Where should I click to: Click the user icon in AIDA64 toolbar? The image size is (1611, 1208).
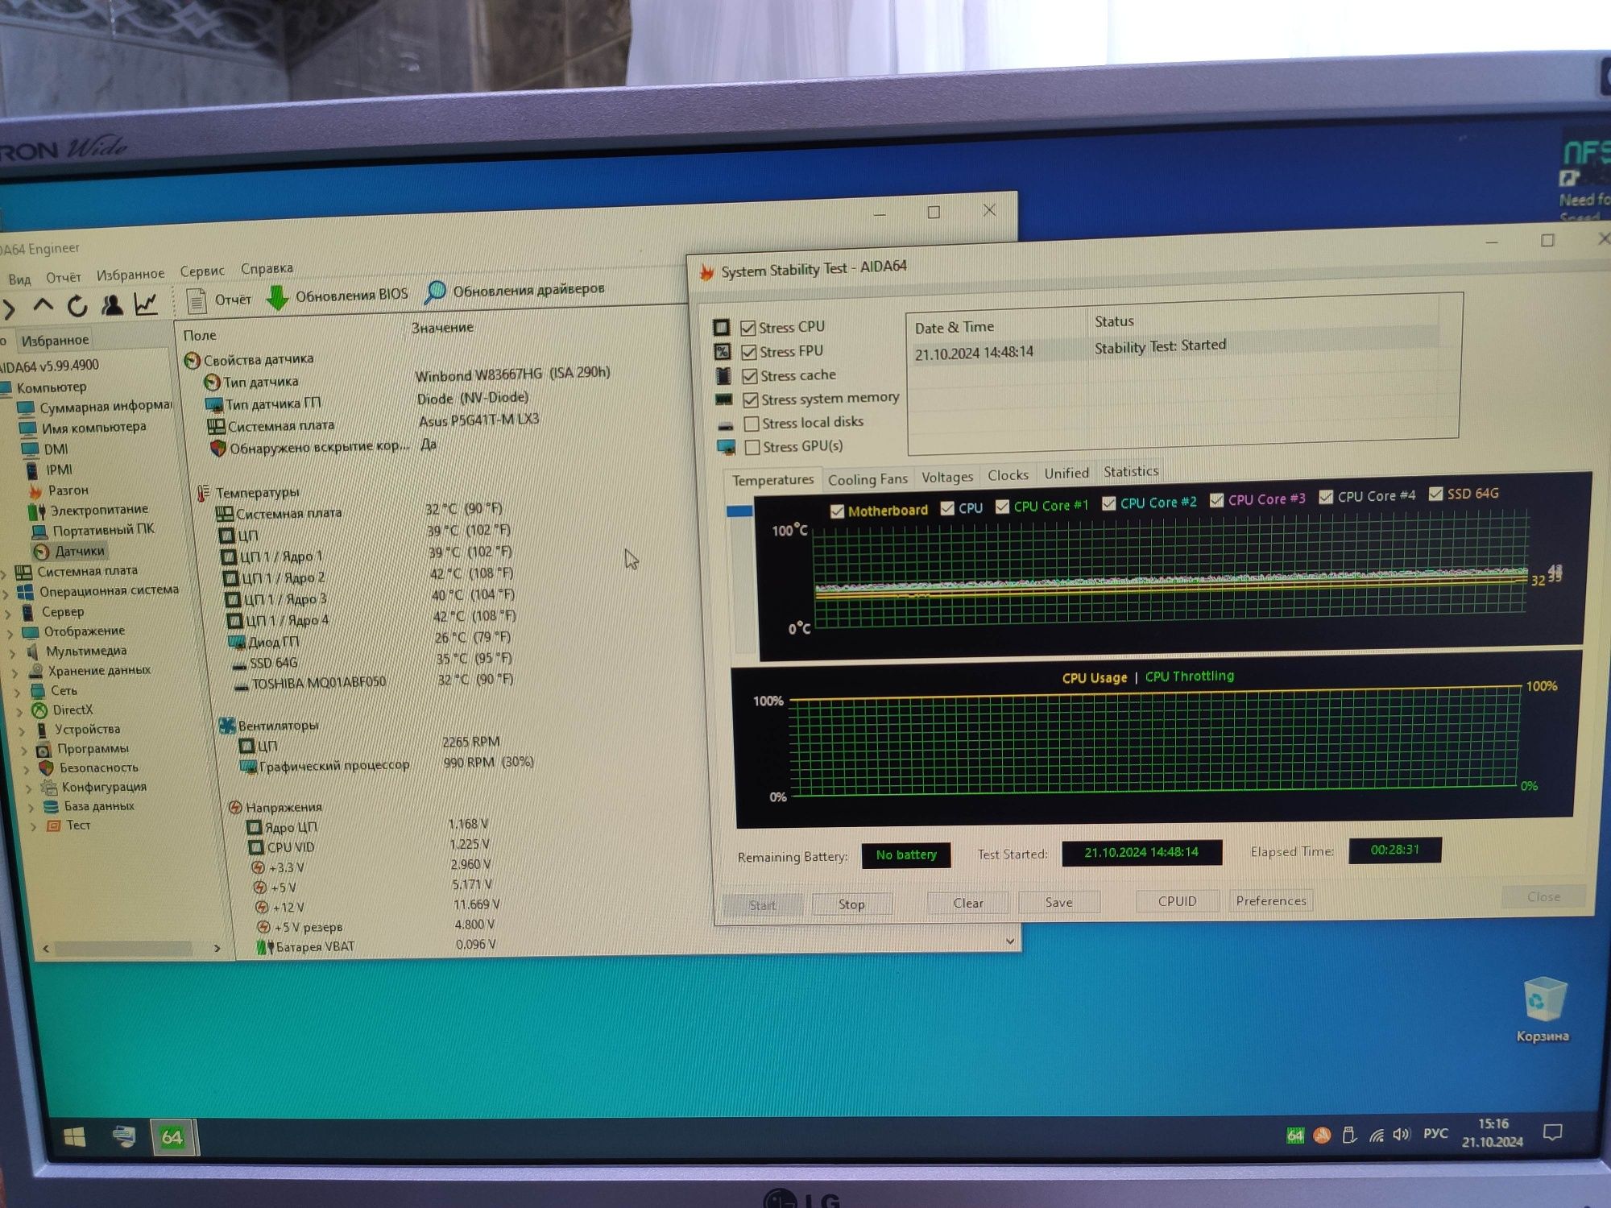[x=112, y=304]
